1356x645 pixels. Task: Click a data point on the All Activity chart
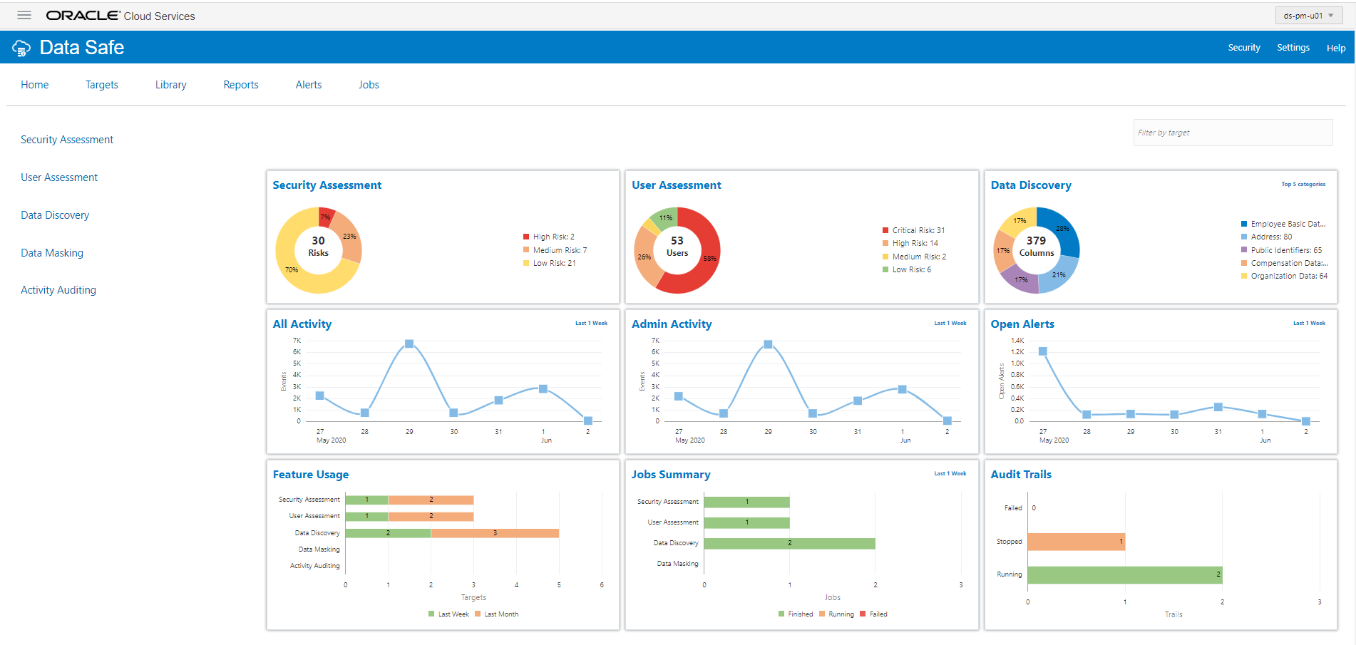pos(409,343)
